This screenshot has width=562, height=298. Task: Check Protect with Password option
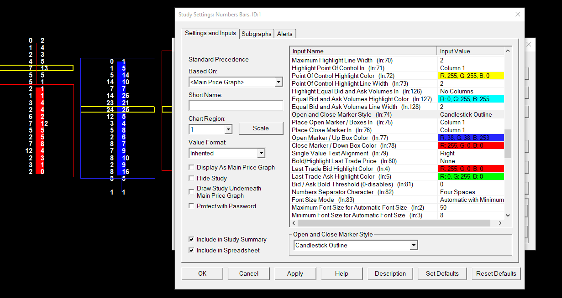192,206
